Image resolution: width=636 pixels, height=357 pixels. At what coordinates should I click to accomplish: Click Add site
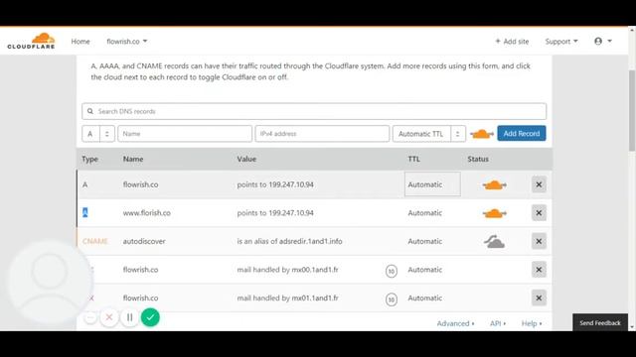pos(512,42)
